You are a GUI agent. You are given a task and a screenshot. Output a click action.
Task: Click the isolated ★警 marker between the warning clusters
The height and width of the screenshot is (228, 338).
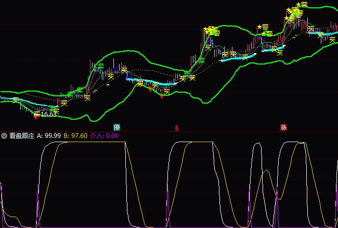point(263,27)
